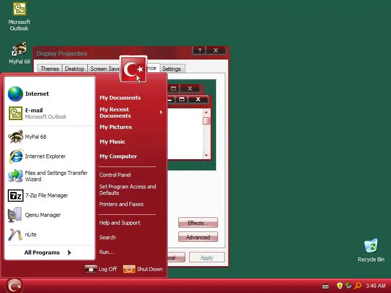Switch to Themes tab in Display Properties
This screenshot has width=391, height=293.
50,69
